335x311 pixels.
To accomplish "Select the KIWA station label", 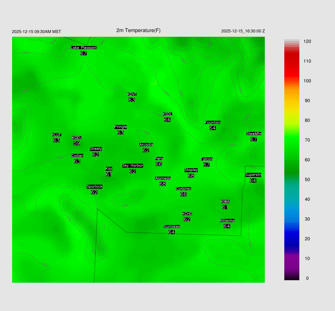I will [x=225, y=202].
